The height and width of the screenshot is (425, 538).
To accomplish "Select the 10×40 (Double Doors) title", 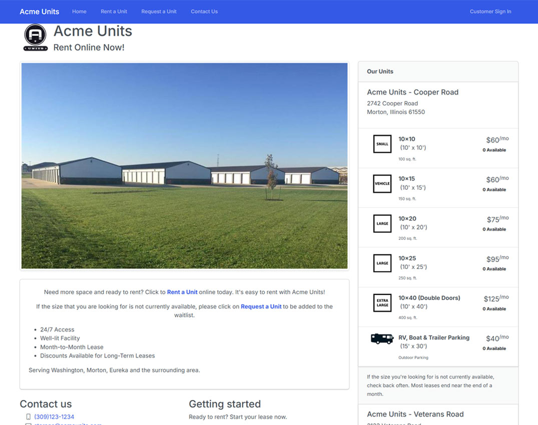I will pos(429,298).
